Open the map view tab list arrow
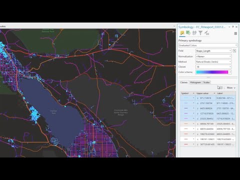The image size is (240, 180). (174, 26)
